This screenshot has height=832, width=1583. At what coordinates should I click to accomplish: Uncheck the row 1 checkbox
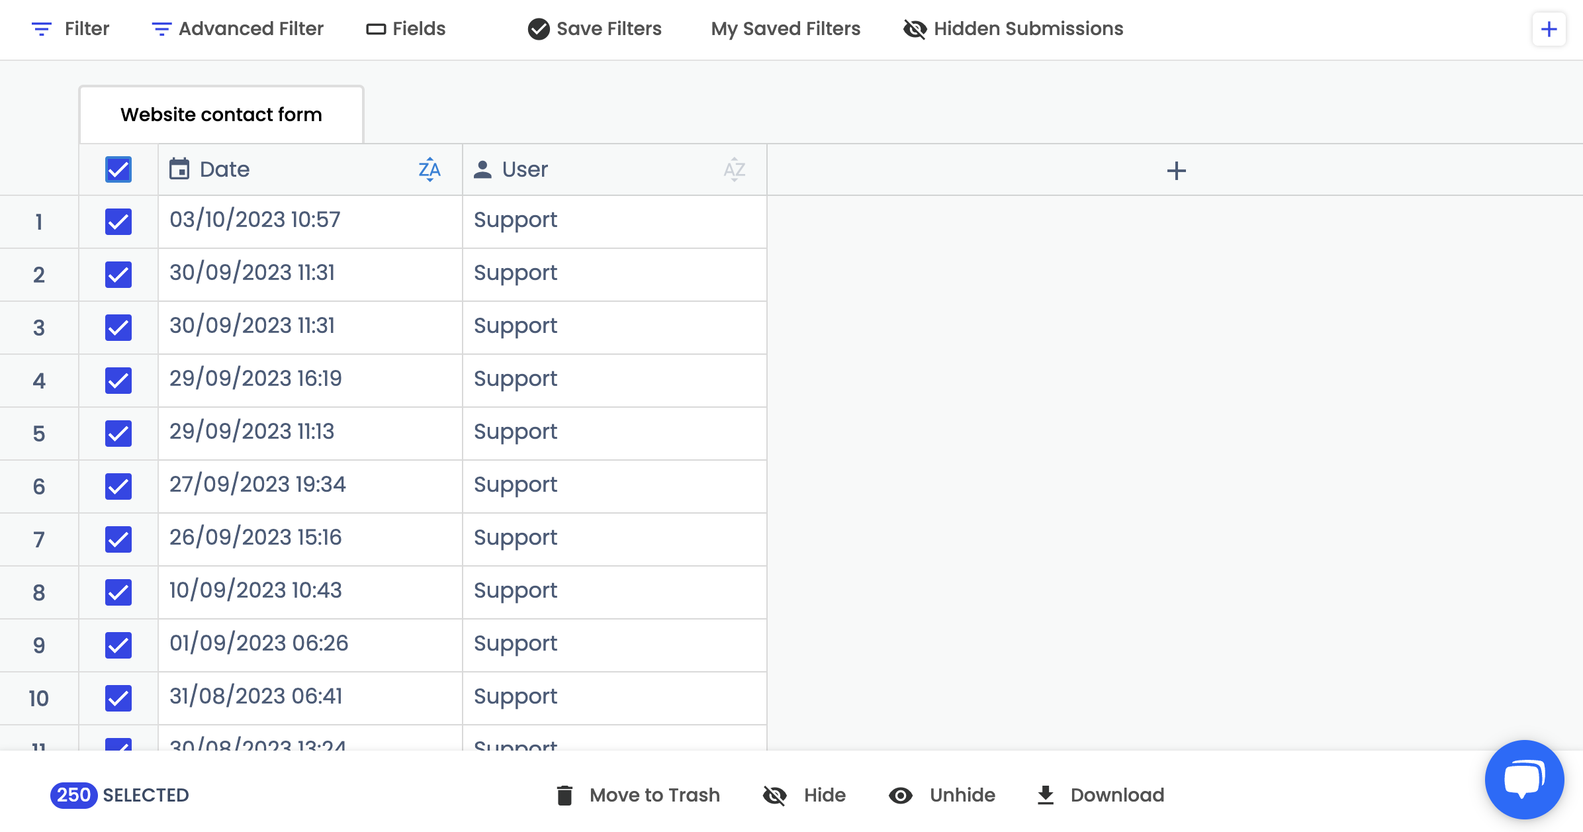click(118, 222)
